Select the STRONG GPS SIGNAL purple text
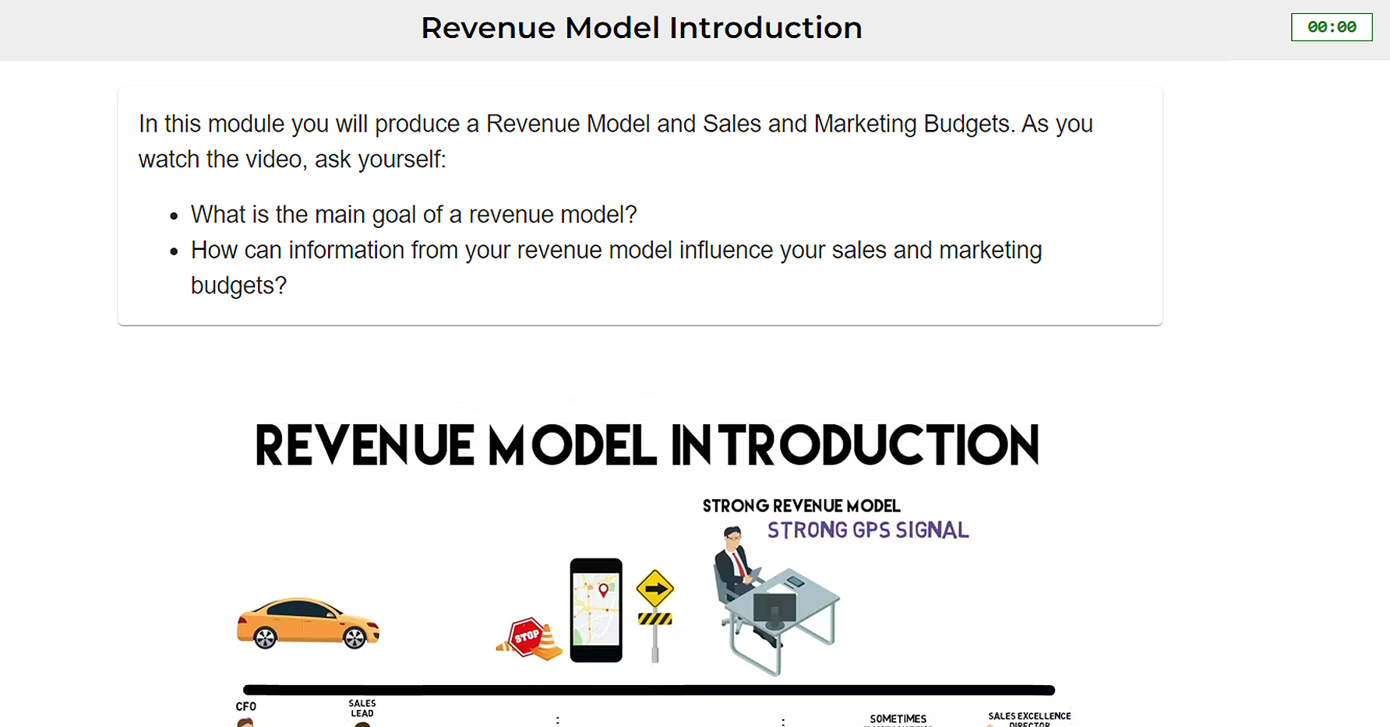1390x727 pixels. click(x=866, y=530)
